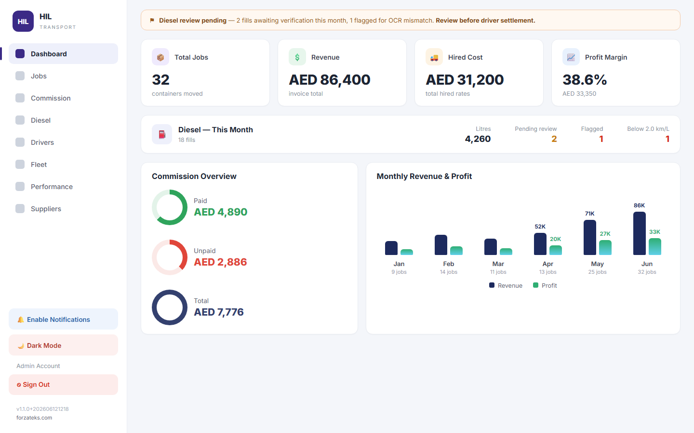
Task: Select Fleet from the sidebar
Action: pyautogui.click(x=63, y=164)
